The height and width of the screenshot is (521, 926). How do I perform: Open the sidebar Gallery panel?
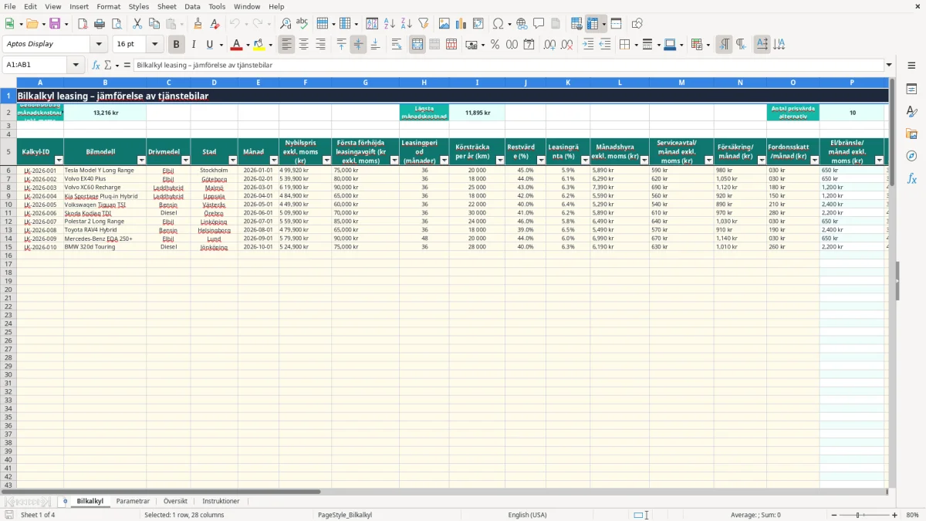pyautogui.click(x=911, y=134)
